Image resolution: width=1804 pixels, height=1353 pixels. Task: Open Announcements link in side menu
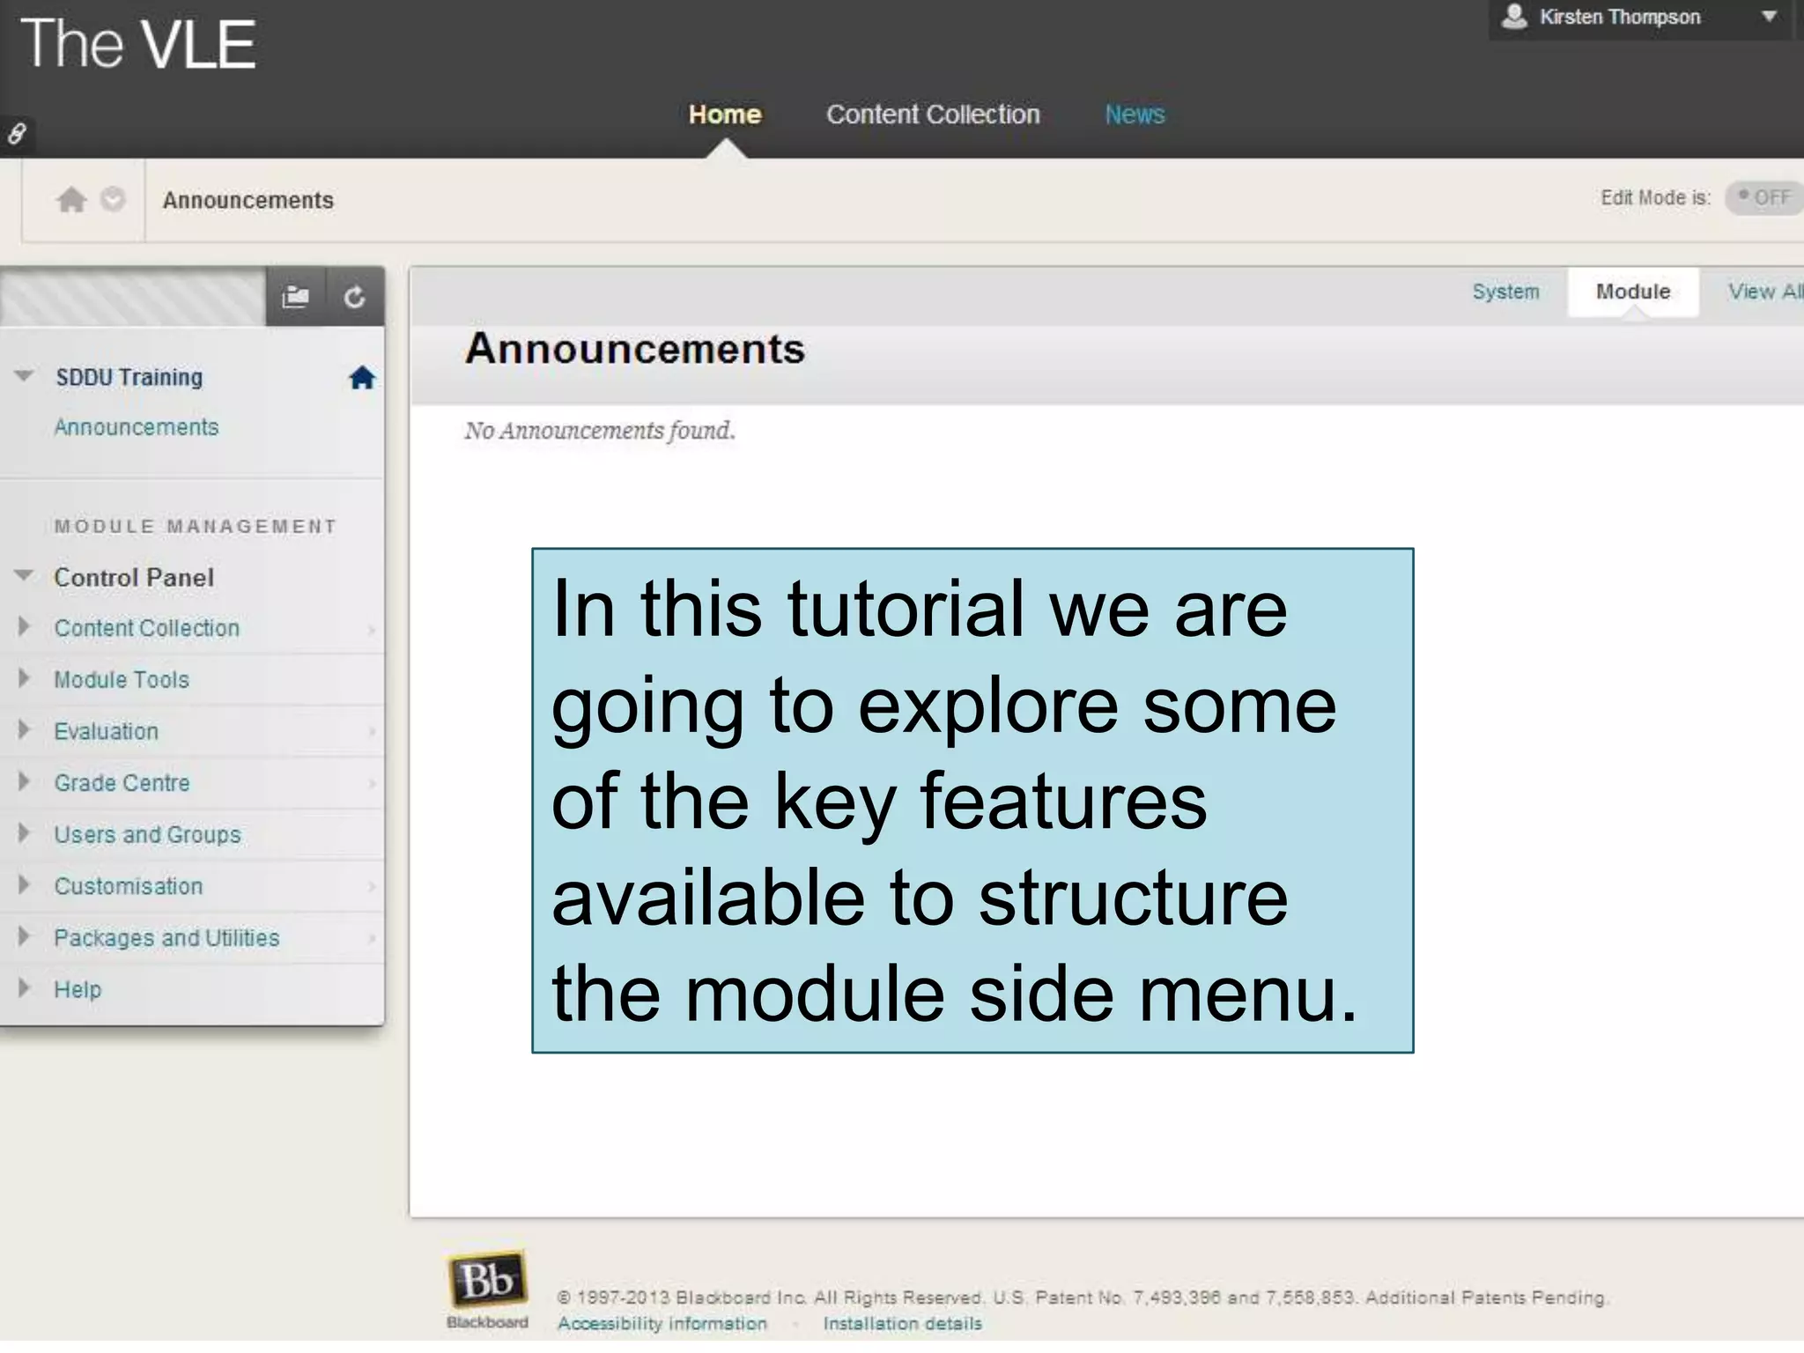(x=137, y=427)
